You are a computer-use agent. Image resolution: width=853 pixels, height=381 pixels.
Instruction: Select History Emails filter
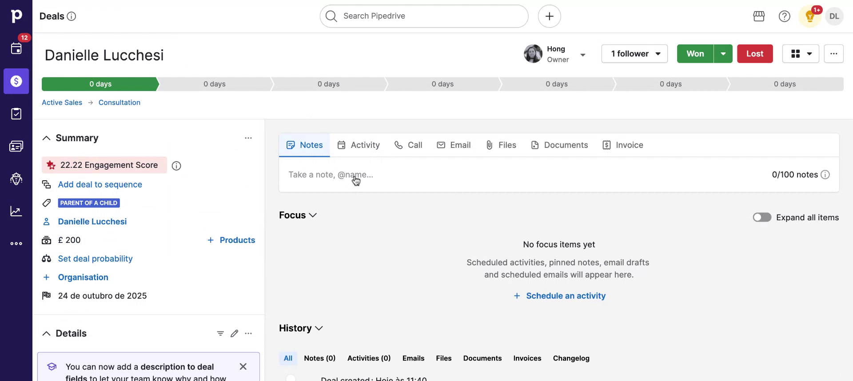[413, 358]
